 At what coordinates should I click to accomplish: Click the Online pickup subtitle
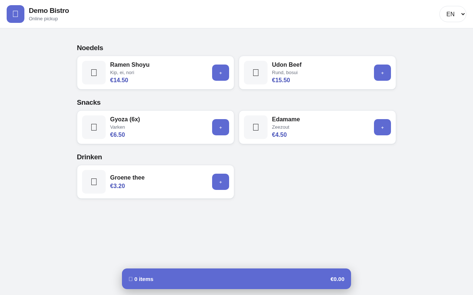click(x=43, y=19)
